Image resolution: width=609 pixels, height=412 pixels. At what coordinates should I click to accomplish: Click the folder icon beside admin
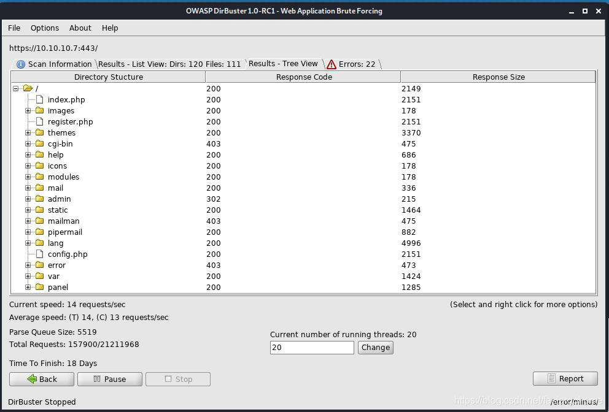(39, 199)
